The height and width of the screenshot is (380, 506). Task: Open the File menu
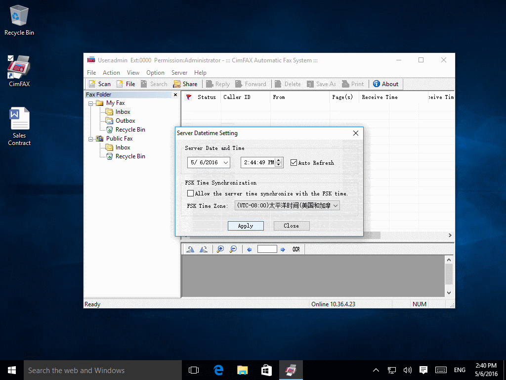(x=91, y=73)
